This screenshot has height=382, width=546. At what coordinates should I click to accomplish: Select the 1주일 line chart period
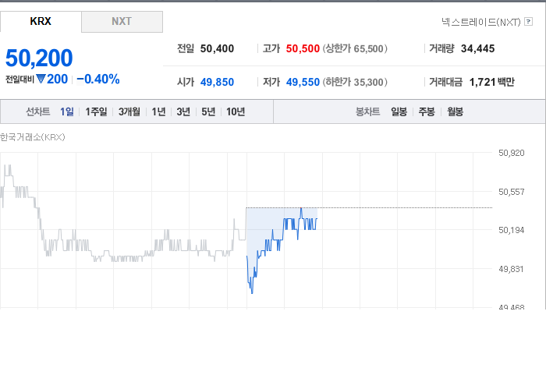[96, 111]
